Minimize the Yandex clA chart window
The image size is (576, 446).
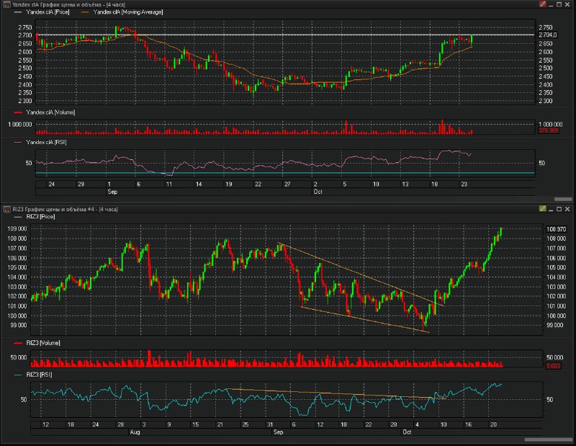point(551,5)
